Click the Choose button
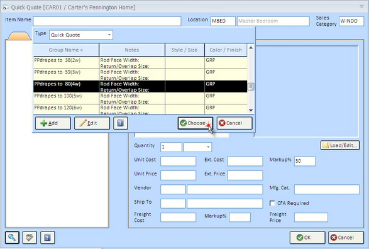This screenshot has width=369, height=249. click(196, 123)
